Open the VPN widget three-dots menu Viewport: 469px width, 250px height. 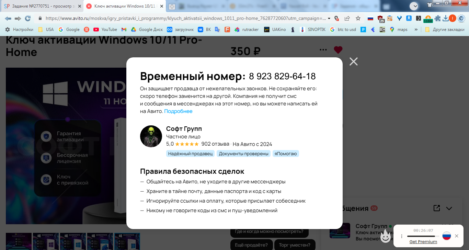pos(402,236)
